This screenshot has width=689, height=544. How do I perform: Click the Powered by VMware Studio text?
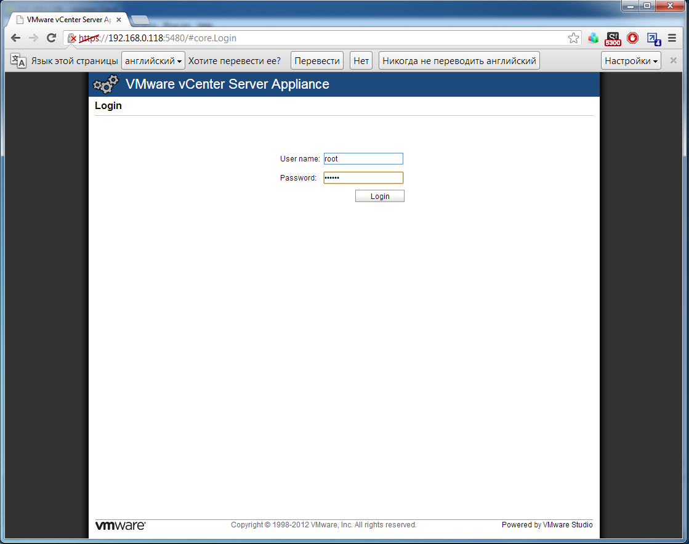[x=547, y=525]
